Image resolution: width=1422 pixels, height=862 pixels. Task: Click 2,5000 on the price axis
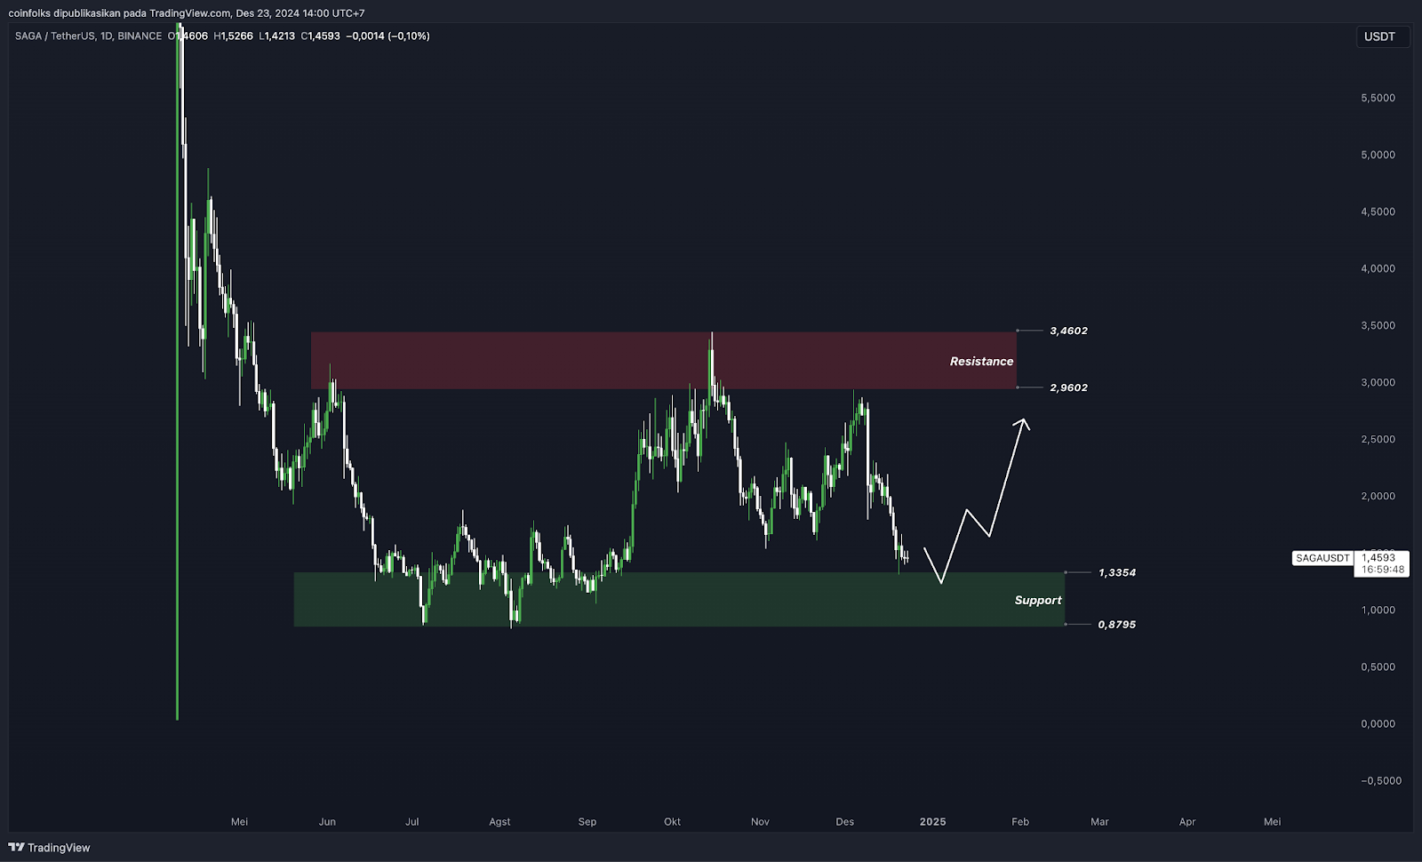[x=1378, y=439]
